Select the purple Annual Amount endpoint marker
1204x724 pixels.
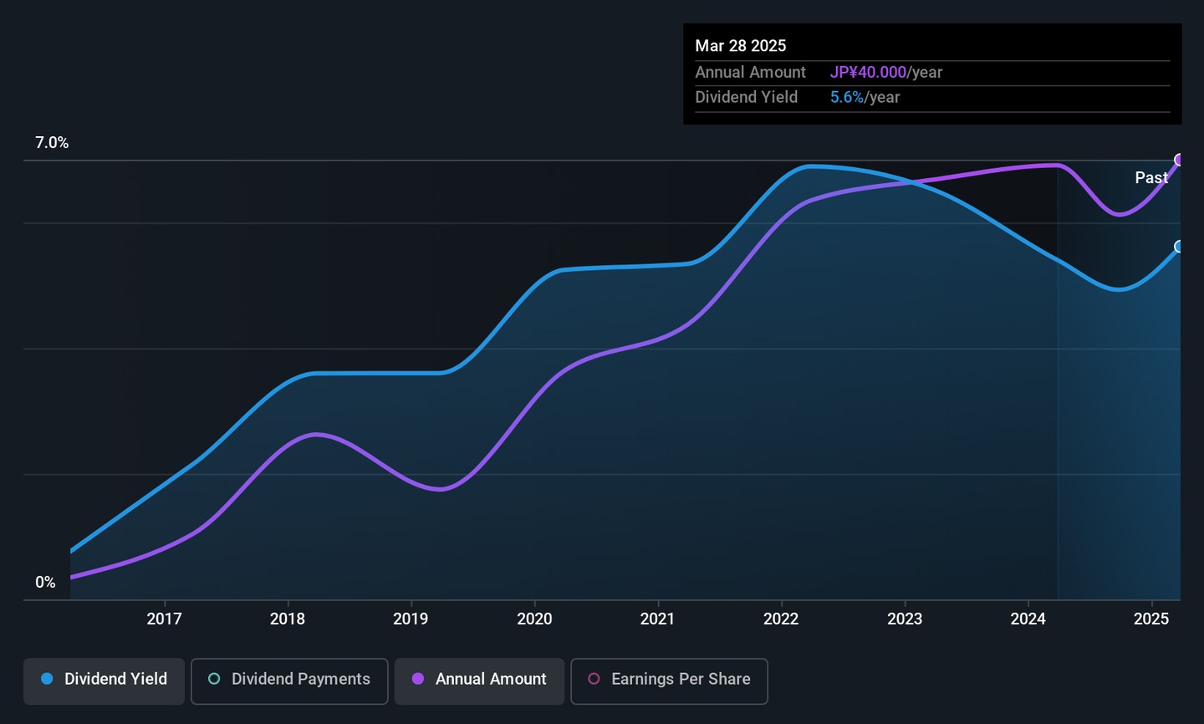1179,160
